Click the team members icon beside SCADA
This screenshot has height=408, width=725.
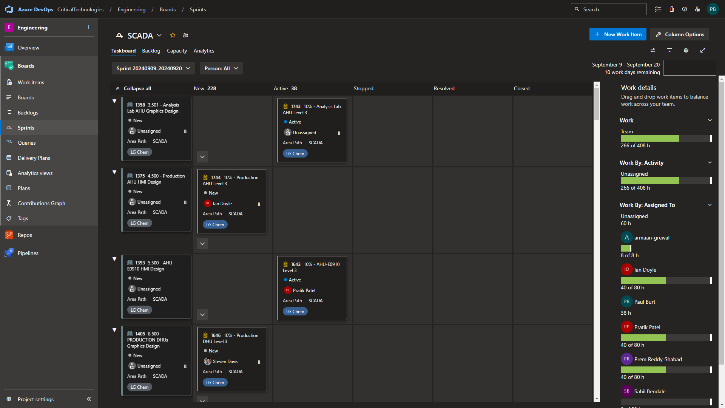[x=185, y=35]
